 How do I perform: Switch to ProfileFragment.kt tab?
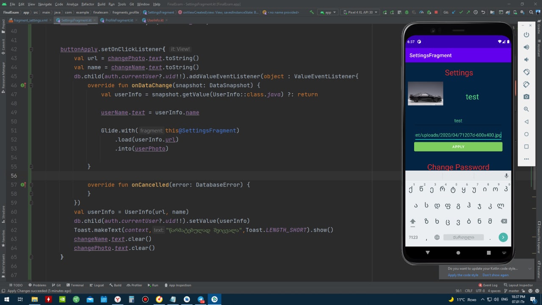[x=119, y=20]
